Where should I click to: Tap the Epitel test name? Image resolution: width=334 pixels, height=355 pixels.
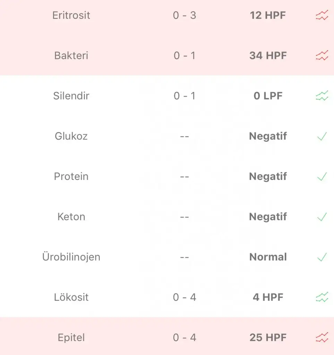tap(71, 338)
